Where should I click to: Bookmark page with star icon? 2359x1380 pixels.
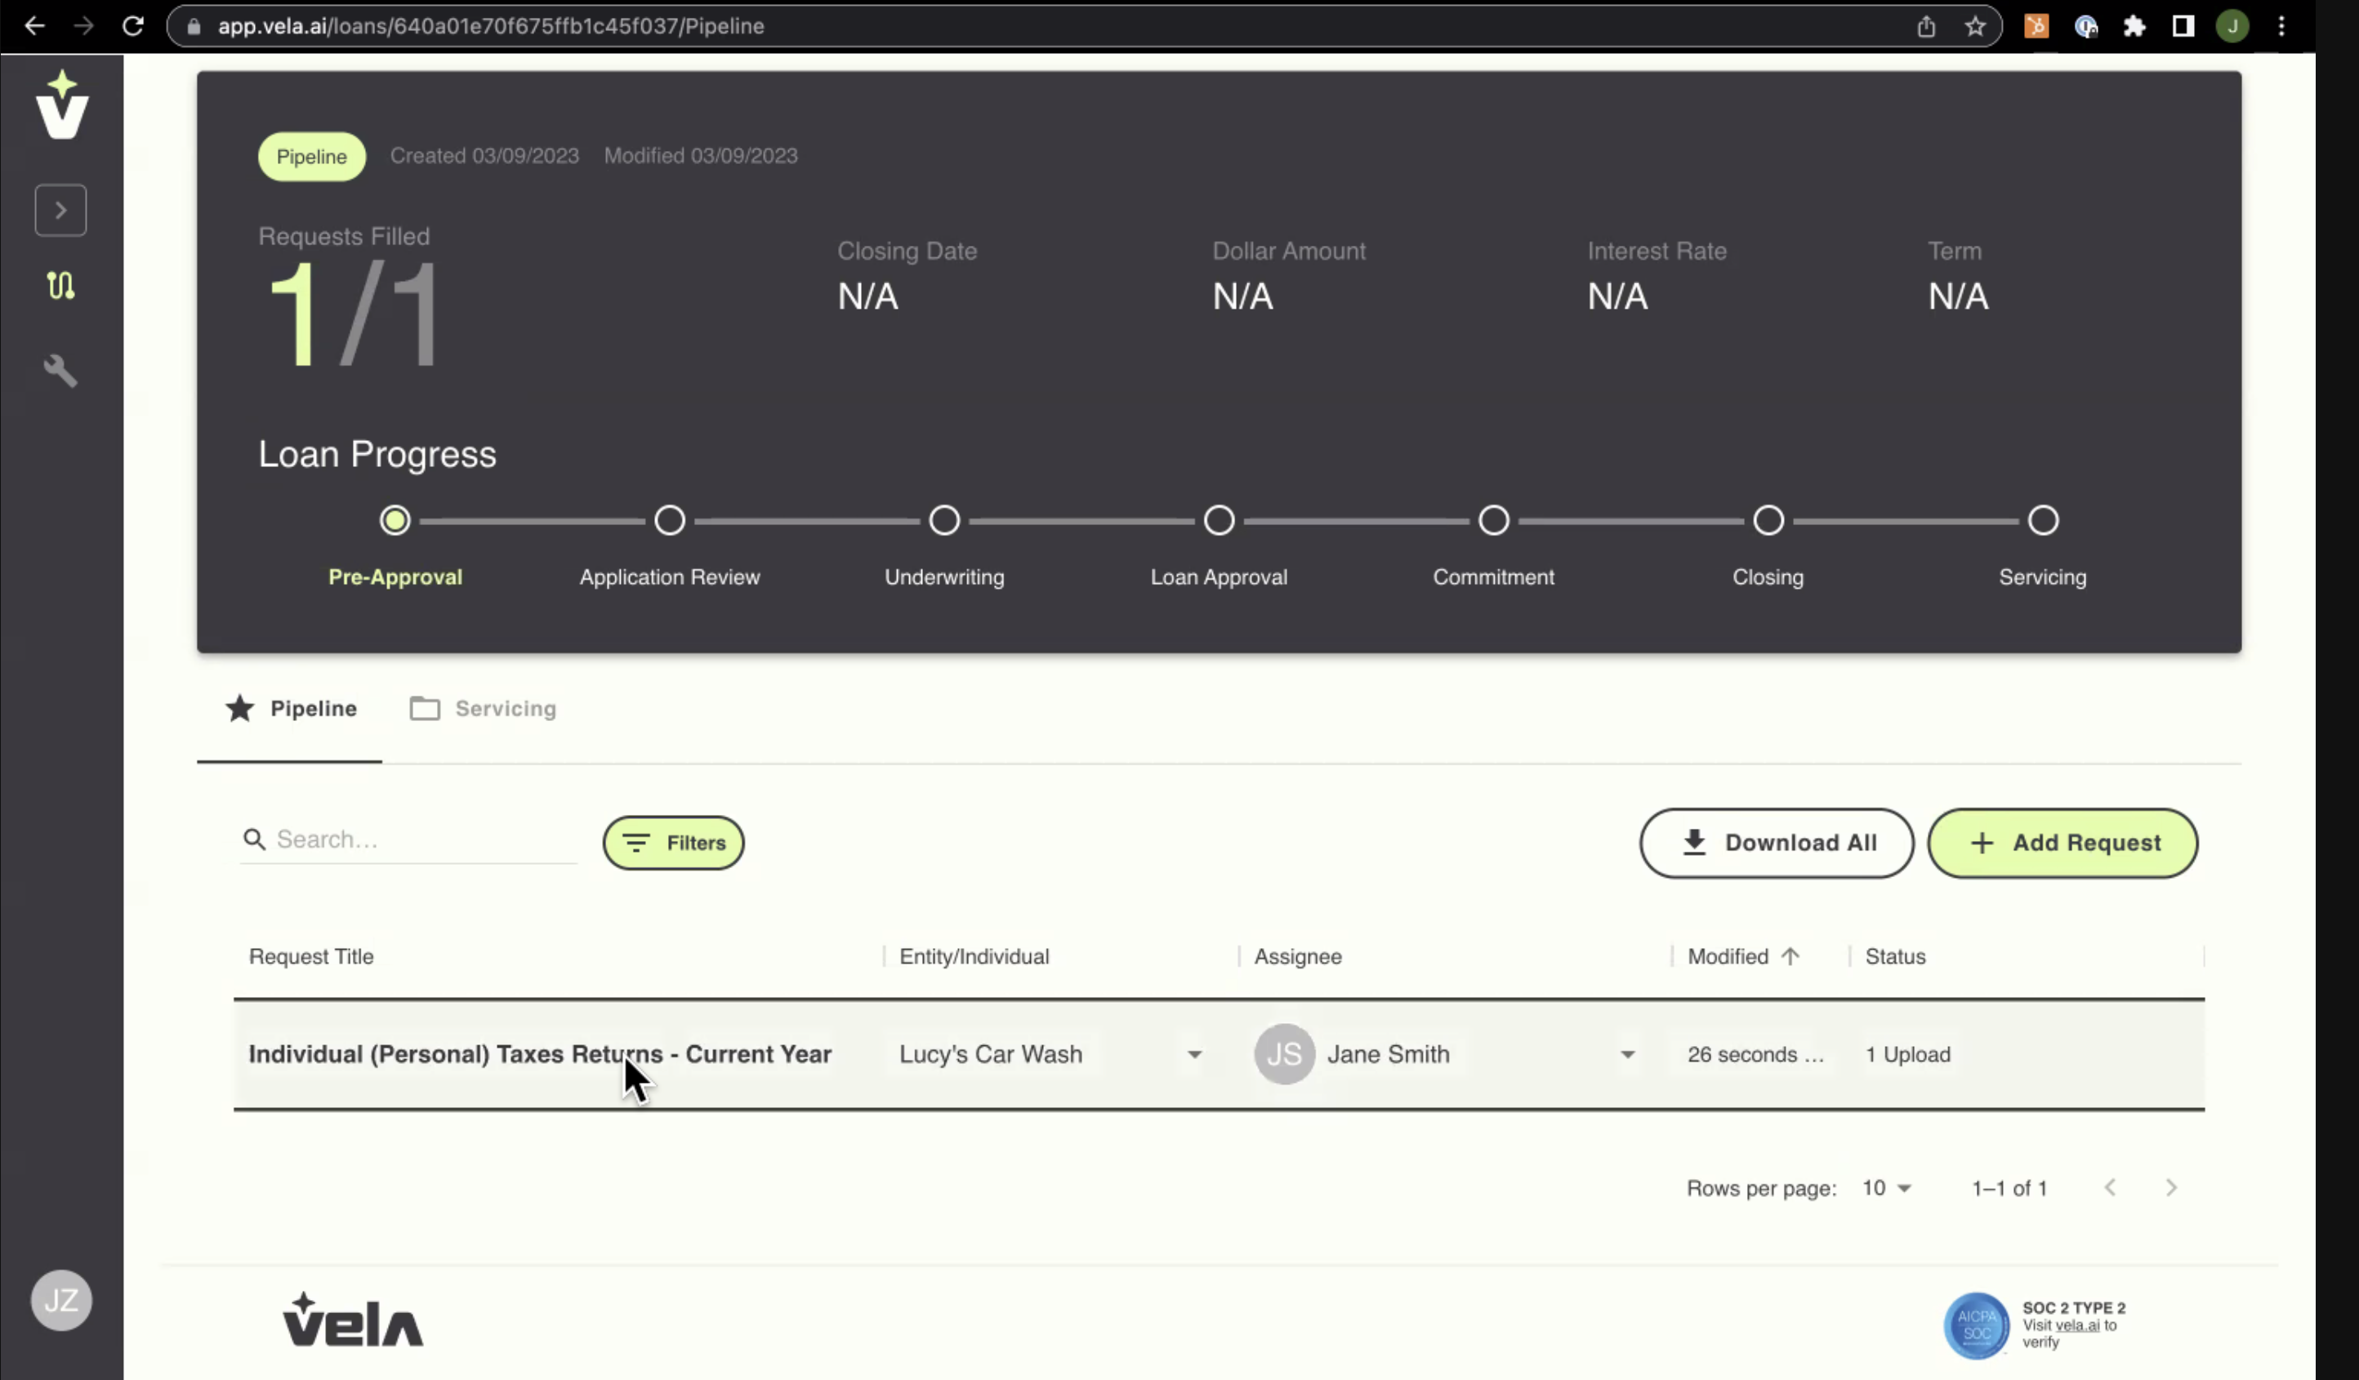pos(1974,26)
